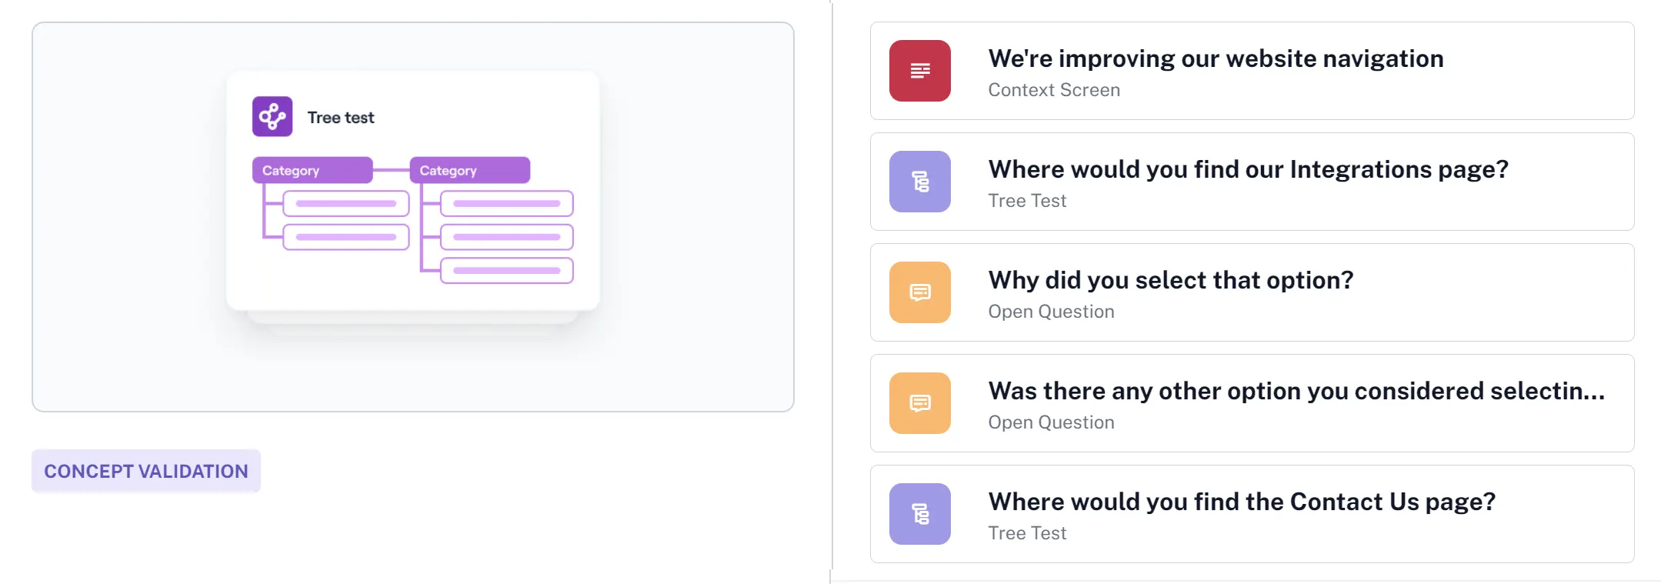Select 'Why did you select that option?' question
The height and width of the screenshot is (584, 1661).
point(1252,292)
